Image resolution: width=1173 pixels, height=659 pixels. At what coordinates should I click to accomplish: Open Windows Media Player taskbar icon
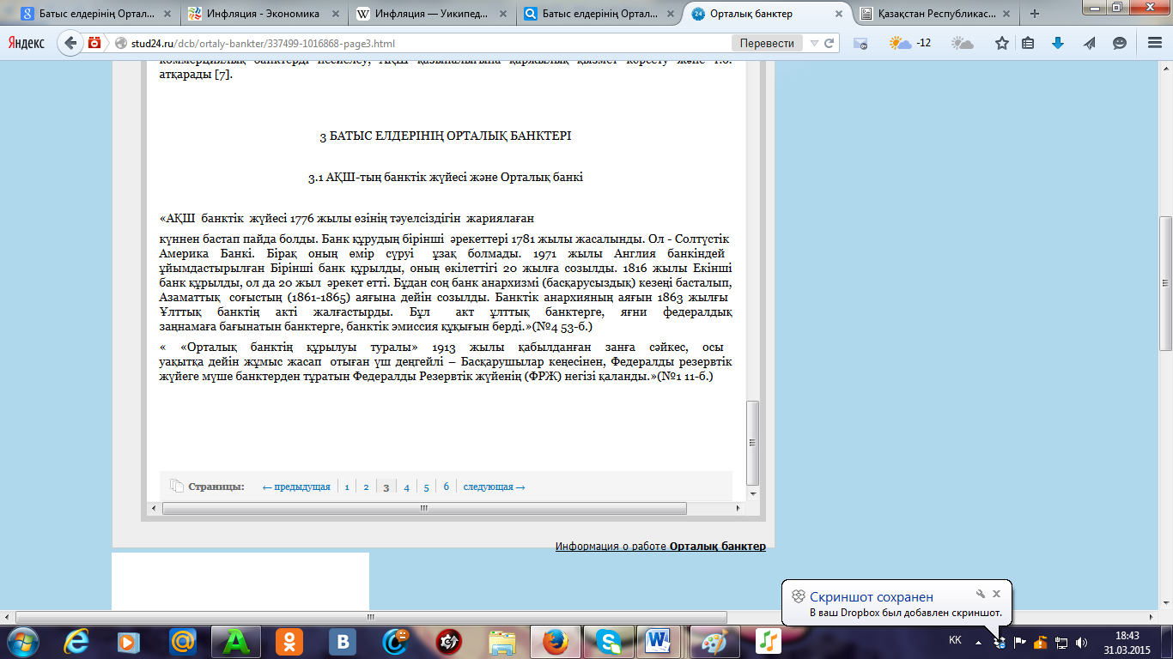click(129, 640)
